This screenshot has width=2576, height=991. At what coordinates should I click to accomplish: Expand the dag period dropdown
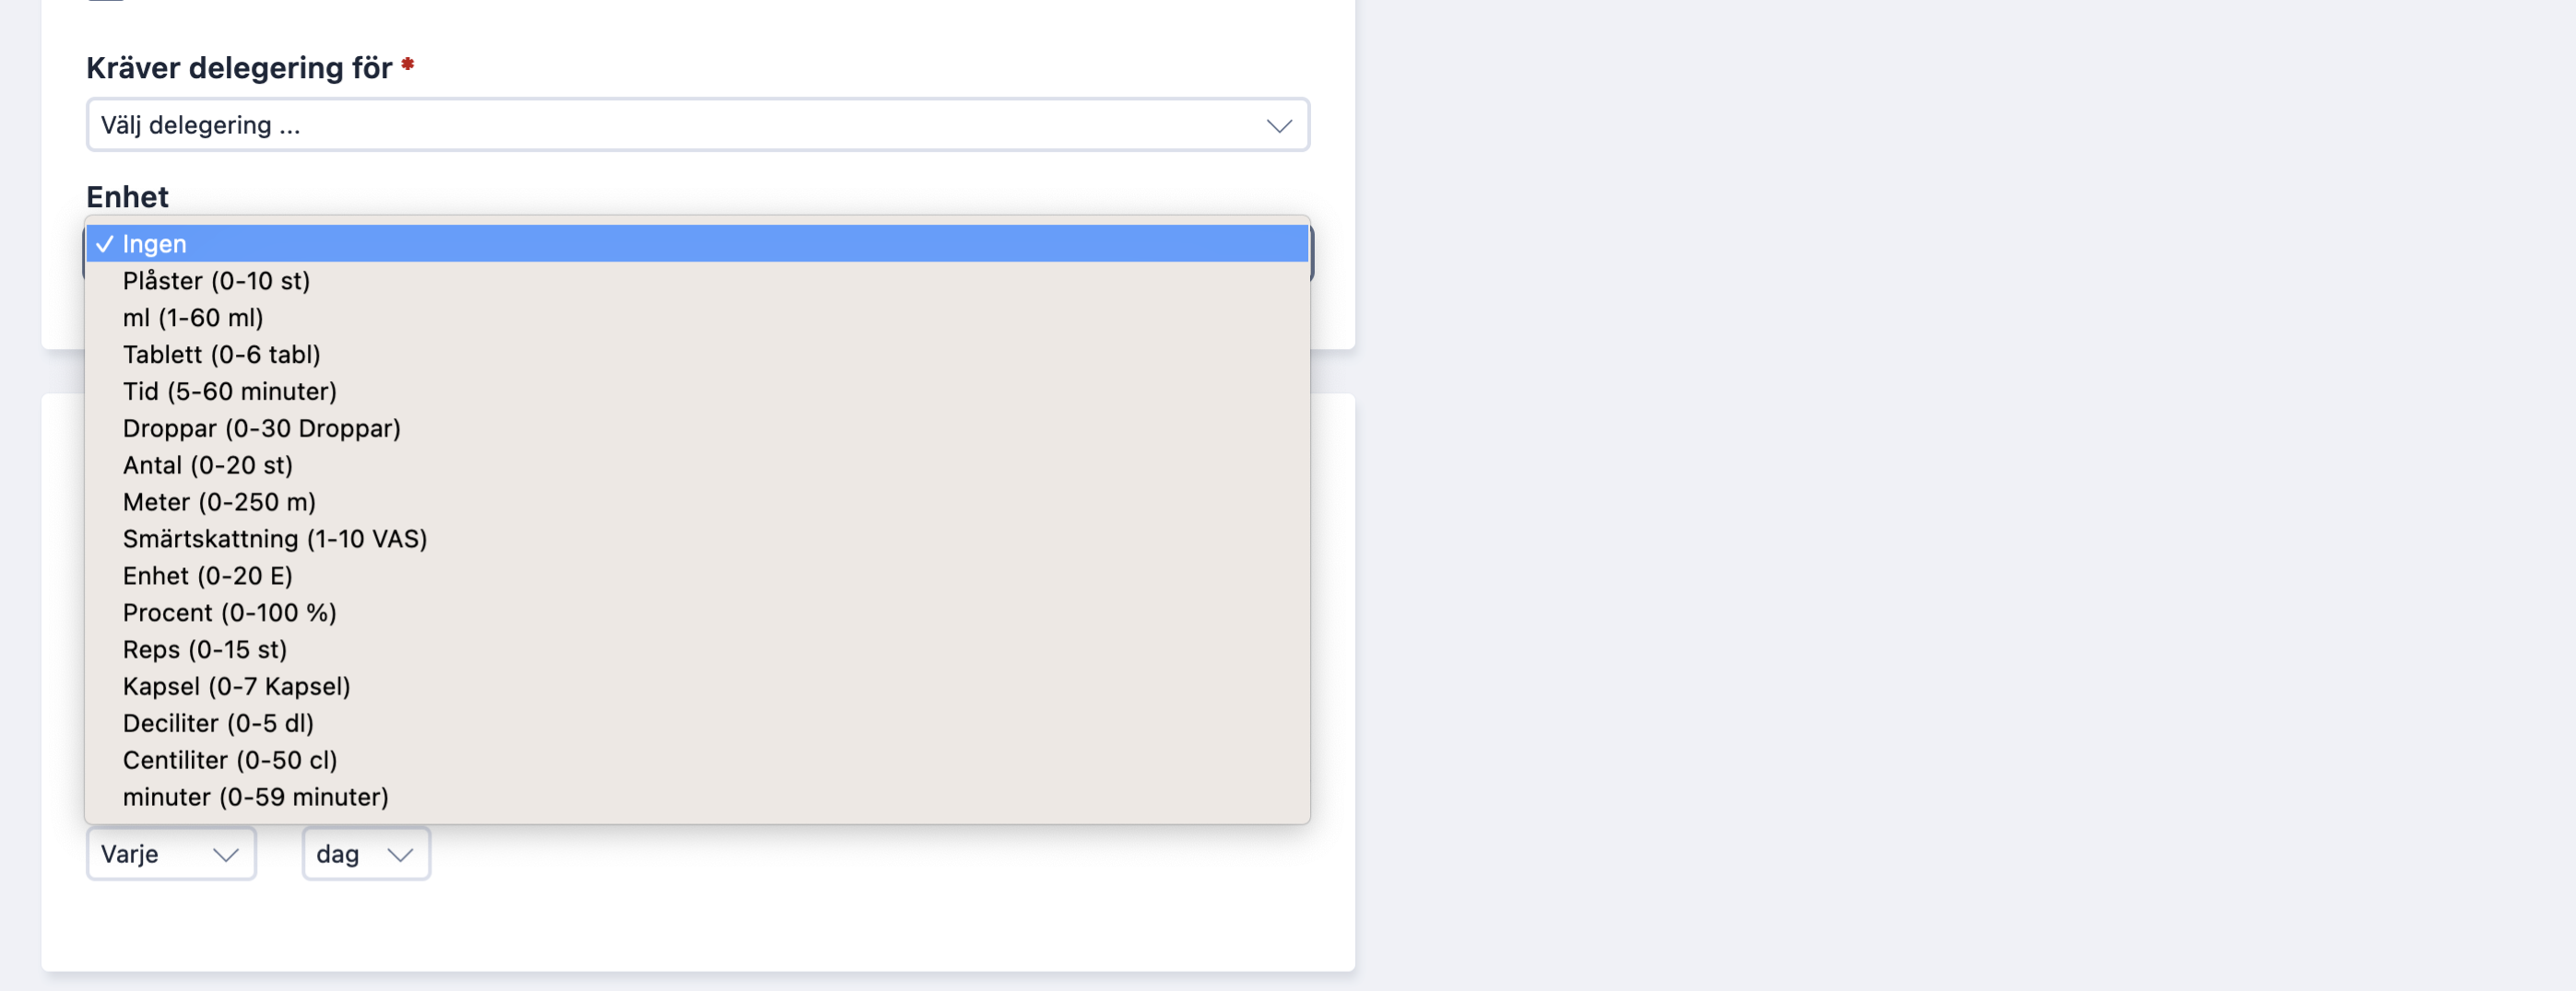click(366, 854)
